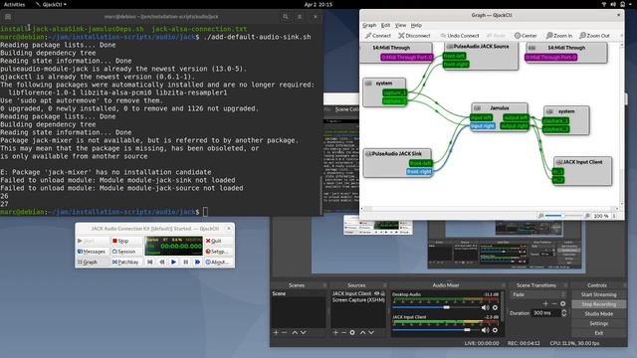Select system capture_1 port
637x358 pixels.
(394, 92)
